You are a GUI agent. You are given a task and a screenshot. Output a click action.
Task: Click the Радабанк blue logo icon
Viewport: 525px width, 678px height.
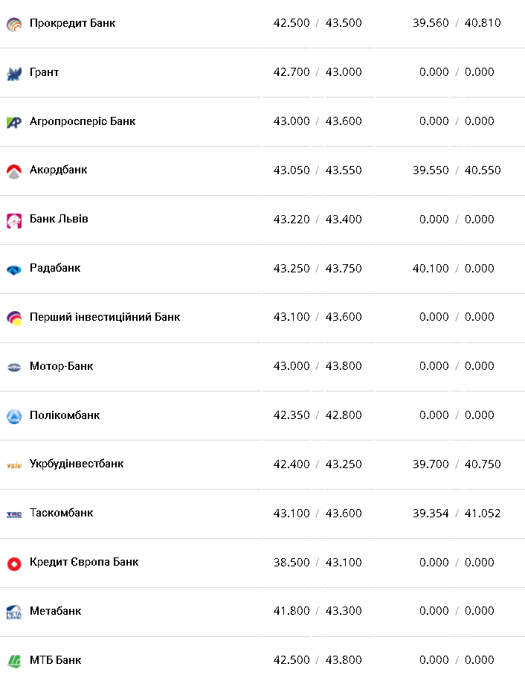[14, 269]
